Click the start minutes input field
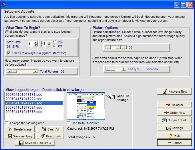This screenshot has width=195, height=150. [x=45, y=44]
